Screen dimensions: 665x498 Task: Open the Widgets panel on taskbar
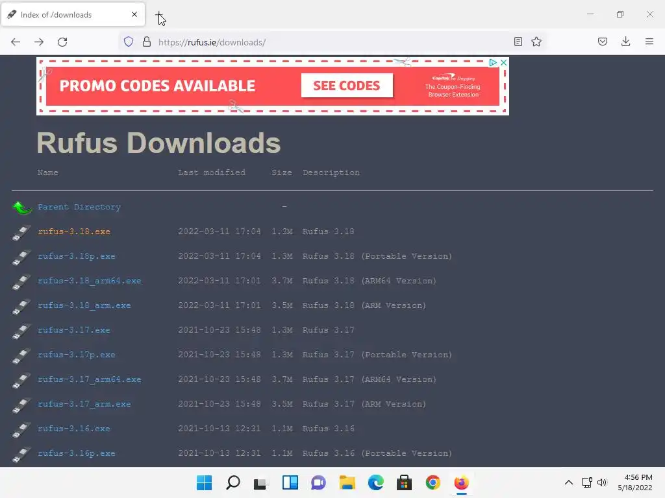[x=290, y=482]
